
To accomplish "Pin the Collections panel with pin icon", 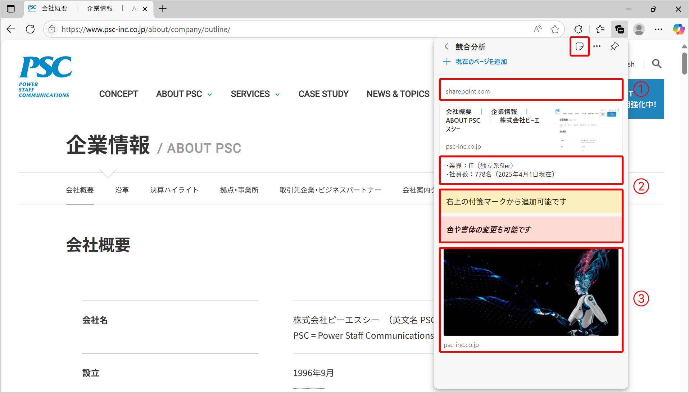I will pyautogui.click(x=615, y=46).
